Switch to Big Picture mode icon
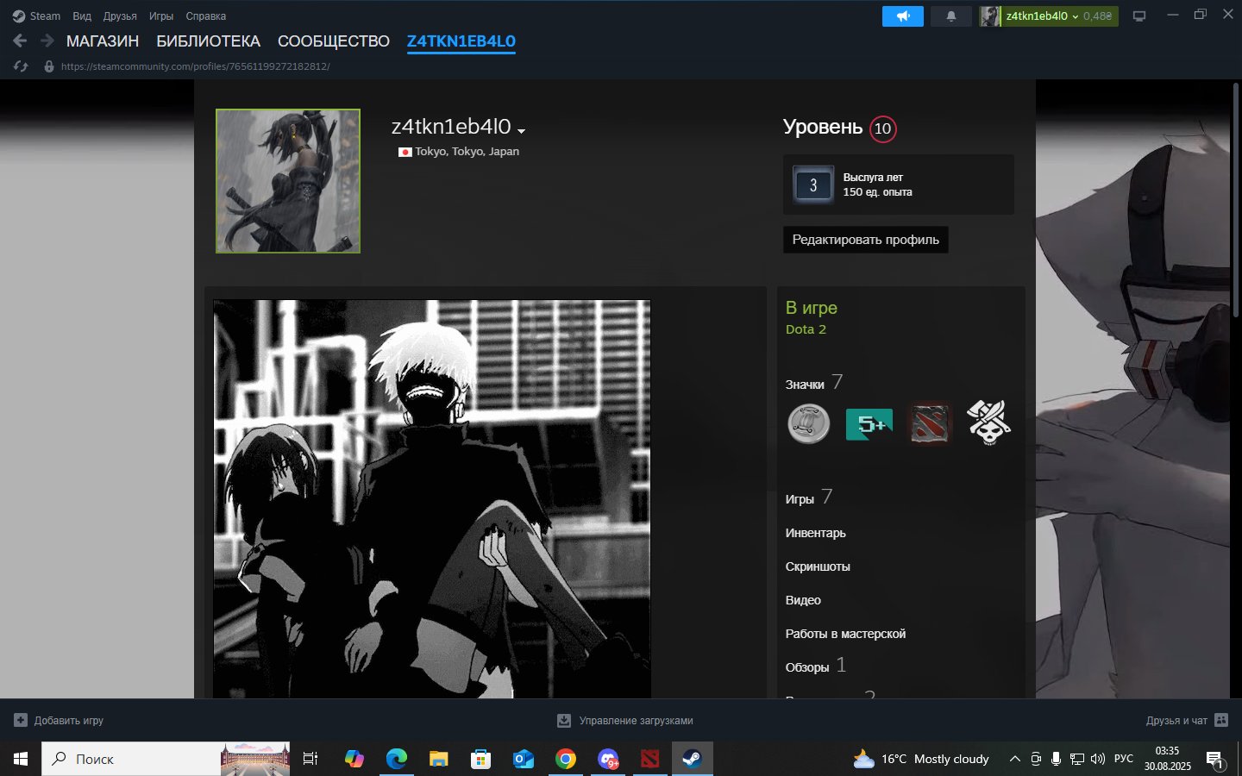Viewport: 1242px width, 776px height. pos(1139,16)
